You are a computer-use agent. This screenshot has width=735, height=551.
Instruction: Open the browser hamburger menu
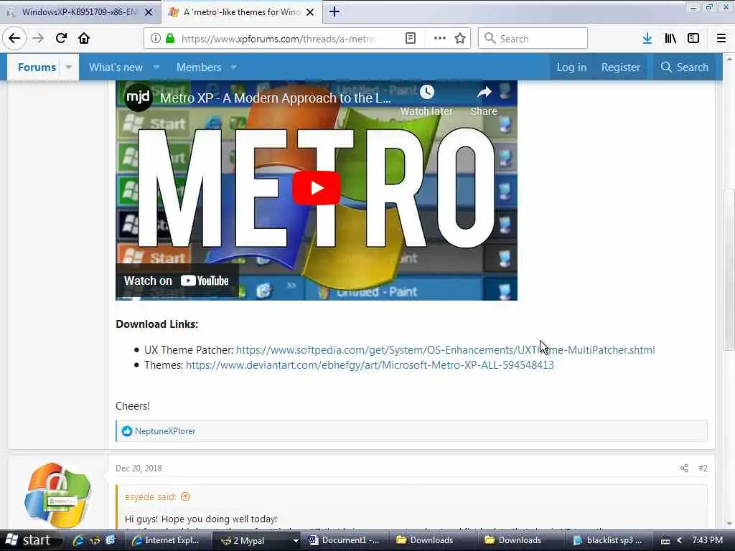[721, 39]
